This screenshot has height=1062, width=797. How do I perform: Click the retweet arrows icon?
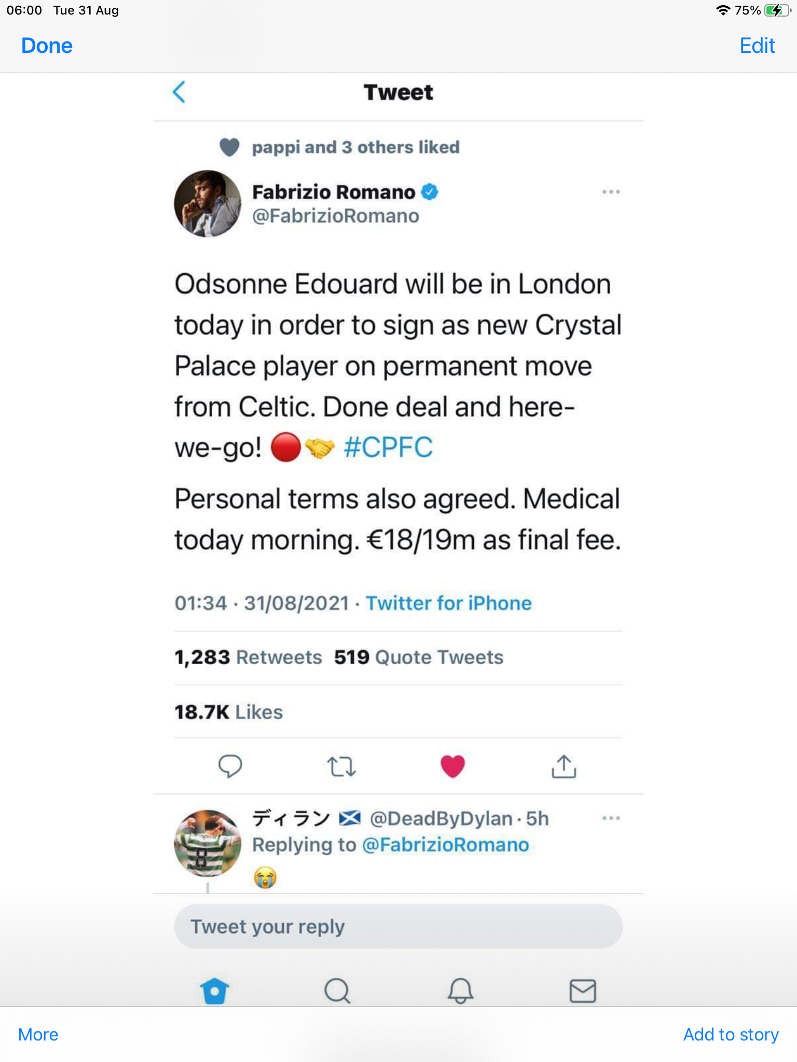pyautogui.click(x=341, y=766)
